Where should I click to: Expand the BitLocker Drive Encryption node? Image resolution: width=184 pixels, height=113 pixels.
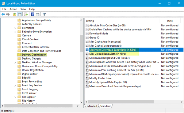pos(15,32)
